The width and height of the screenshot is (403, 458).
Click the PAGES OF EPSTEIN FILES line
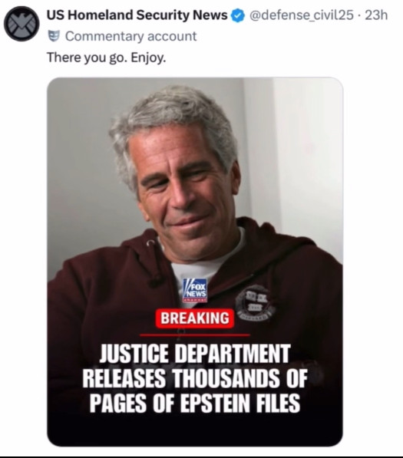195,403
